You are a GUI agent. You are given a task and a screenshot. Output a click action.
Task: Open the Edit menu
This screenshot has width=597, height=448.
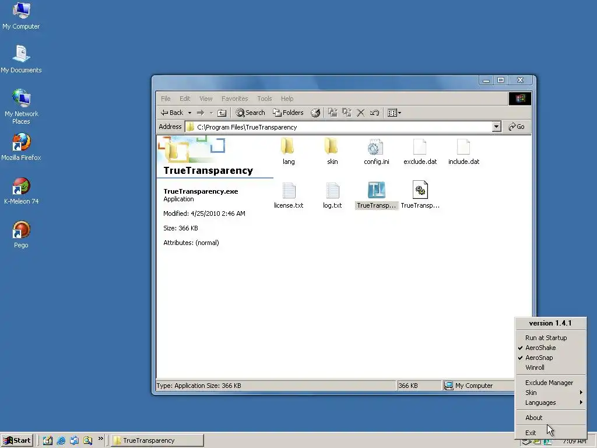click(x=185, y=98)
